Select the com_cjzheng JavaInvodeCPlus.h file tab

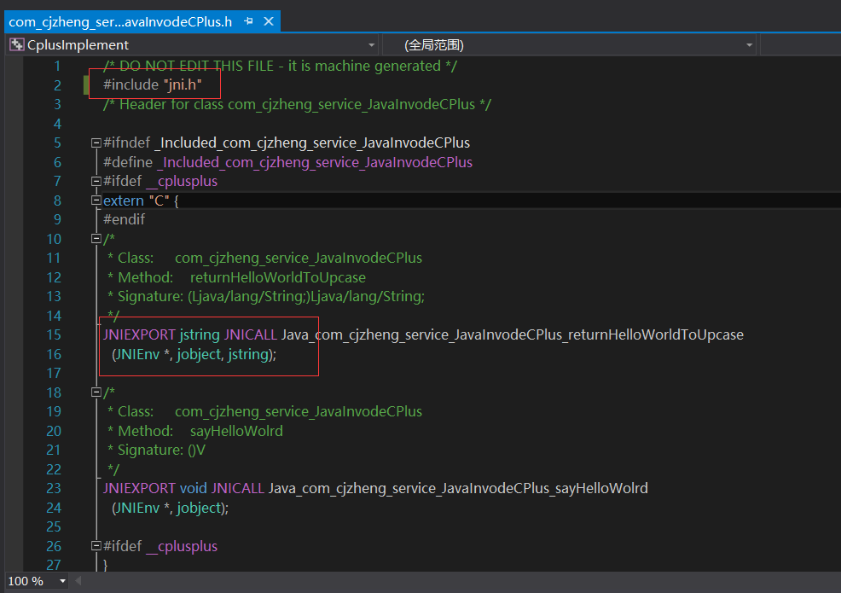(120, 21)
